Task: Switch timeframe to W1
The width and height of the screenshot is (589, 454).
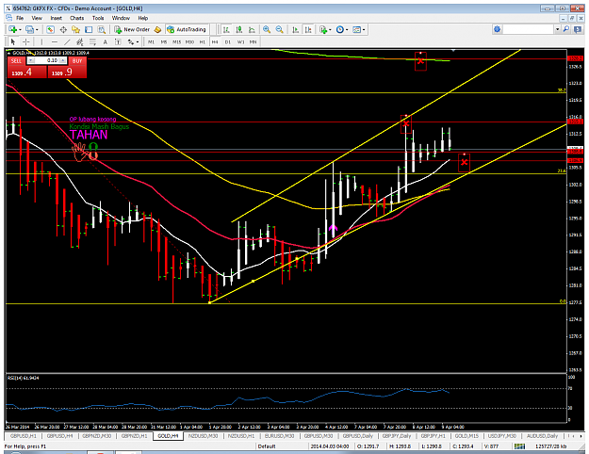Action: point(241,42)
